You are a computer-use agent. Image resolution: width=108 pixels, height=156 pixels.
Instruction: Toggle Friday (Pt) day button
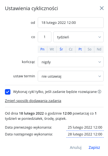(x=80, y=49)
